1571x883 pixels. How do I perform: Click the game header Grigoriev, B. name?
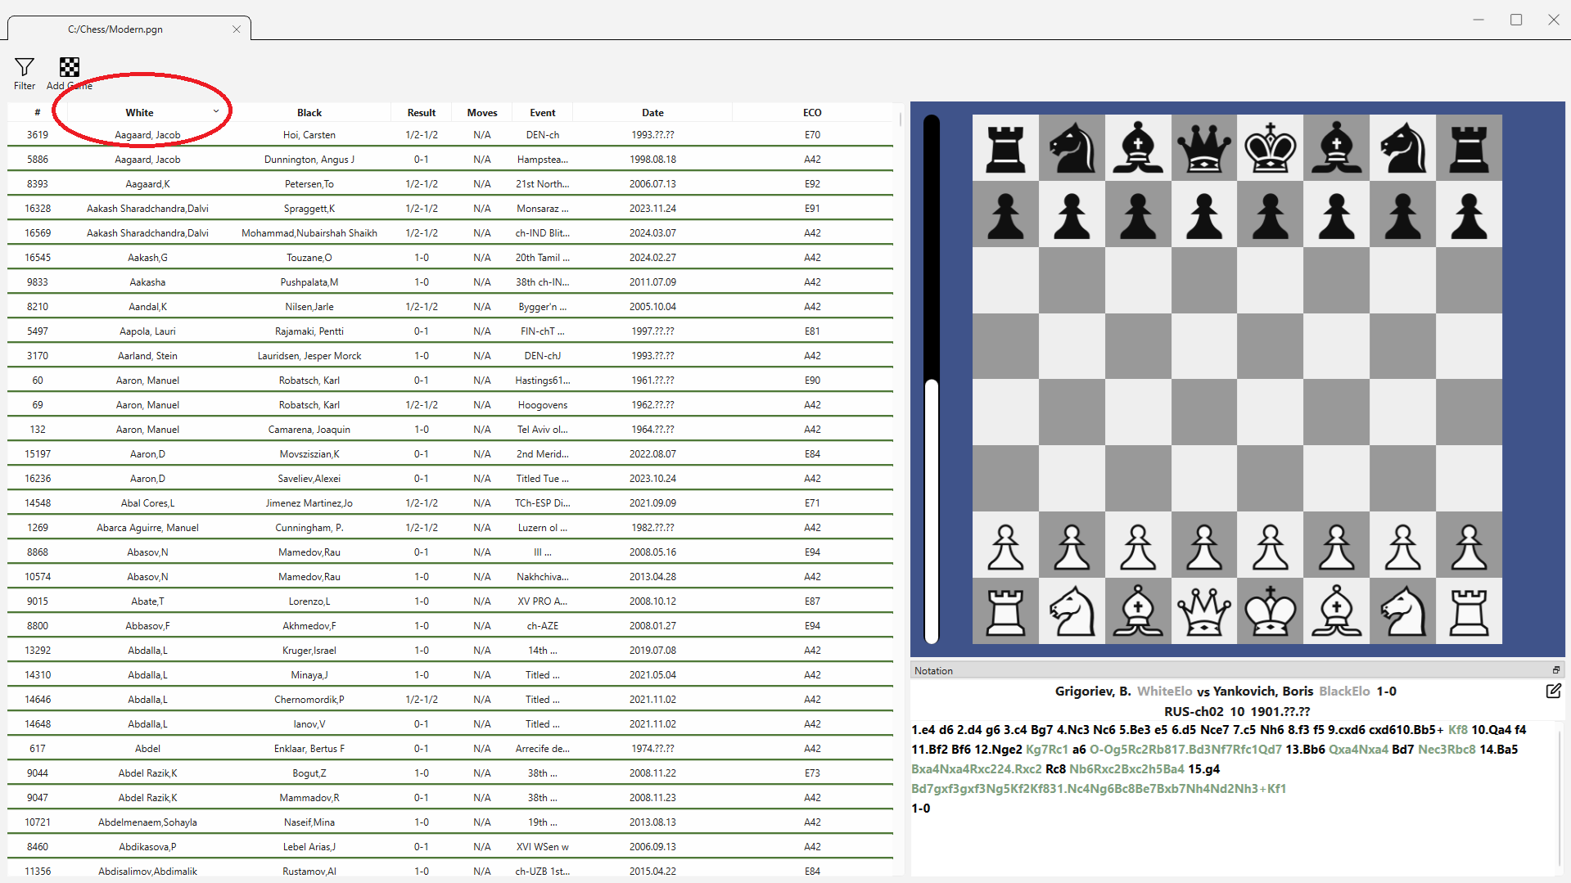point(1093,692)
